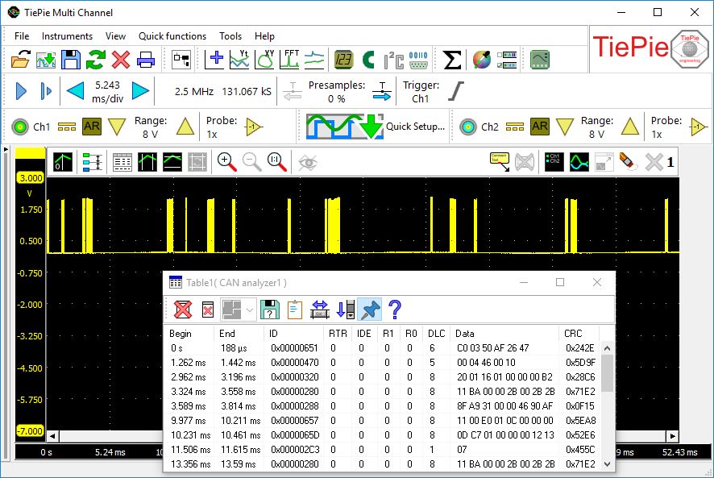Screen dimensions: 714x478
Task: Decrease Ch1 range with down triangle
Action: point(118,127)
